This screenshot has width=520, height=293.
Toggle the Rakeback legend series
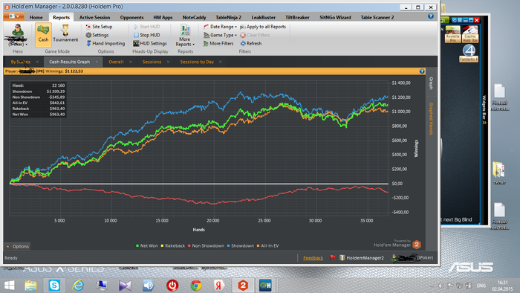coord(173,246)
